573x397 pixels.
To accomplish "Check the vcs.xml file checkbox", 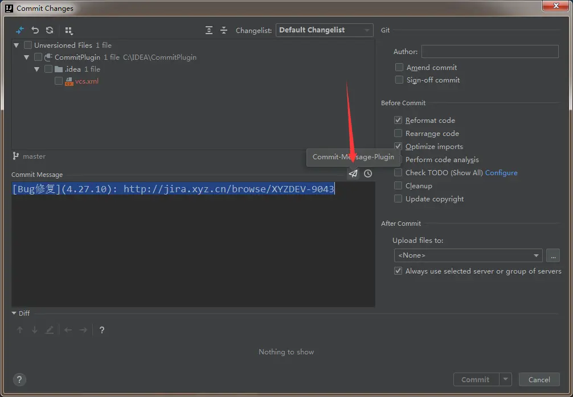I will tap(59, 81).
